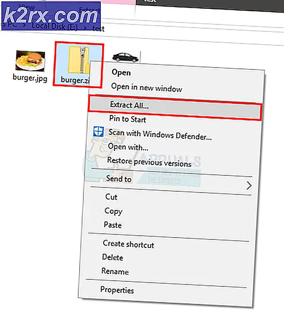Open the Send to menu item
This screenshot has height=314, width=284.
tap(119, 179)
